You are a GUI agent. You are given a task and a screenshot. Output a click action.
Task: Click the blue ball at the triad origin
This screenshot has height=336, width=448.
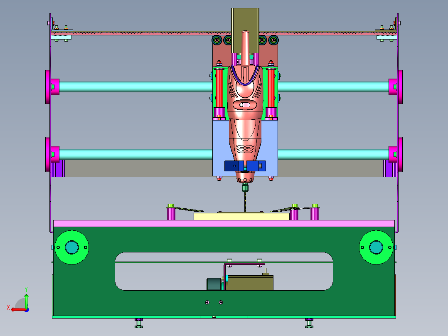[x=27, y=310]
